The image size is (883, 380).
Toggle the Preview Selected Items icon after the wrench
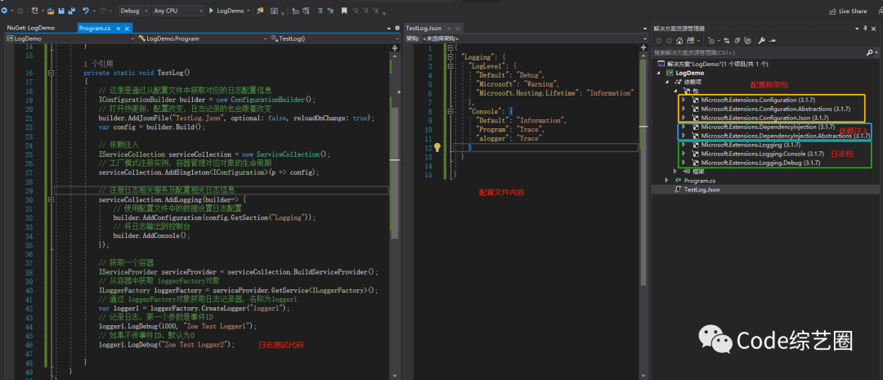pyautogui.click(x=772, y=41)
